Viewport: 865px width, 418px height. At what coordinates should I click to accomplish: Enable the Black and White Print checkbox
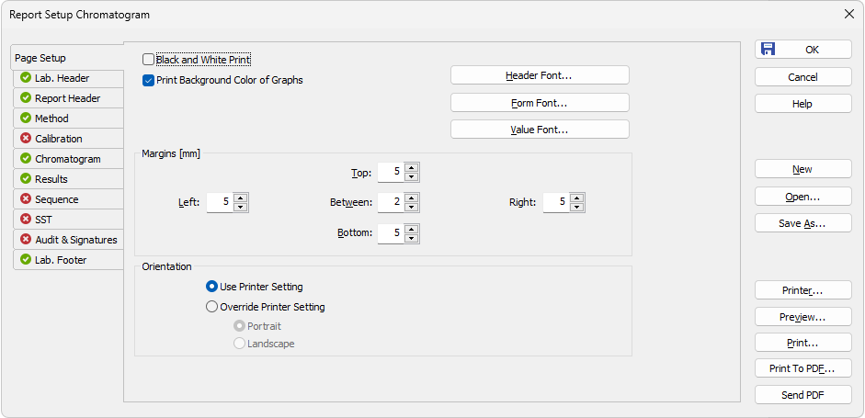[148, 59]
